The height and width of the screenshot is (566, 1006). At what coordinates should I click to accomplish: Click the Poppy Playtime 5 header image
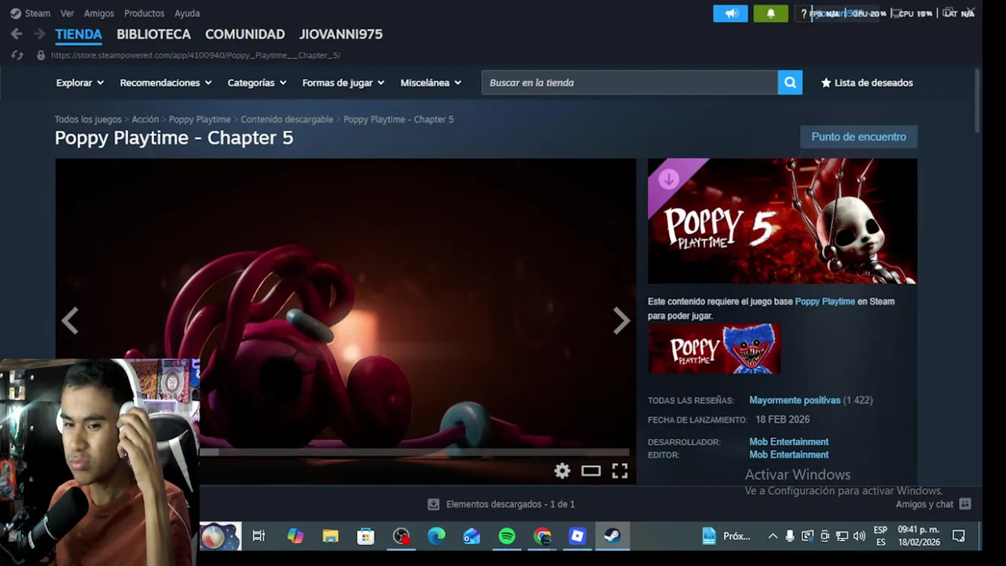click(x=782, y=221)
